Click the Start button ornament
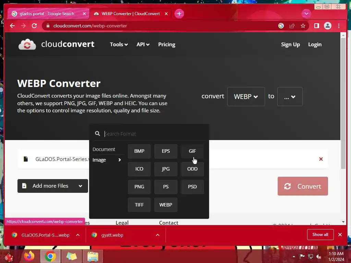 click(x=9, y=257)
